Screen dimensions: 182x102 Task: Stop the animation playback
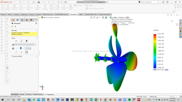click(x=26, y=41)
